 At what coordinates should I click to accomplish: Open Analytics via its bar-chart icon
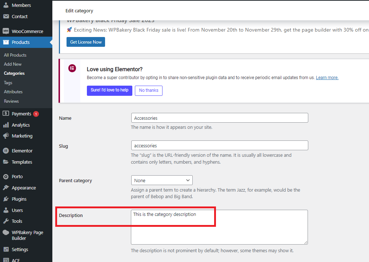pos(6,125)
